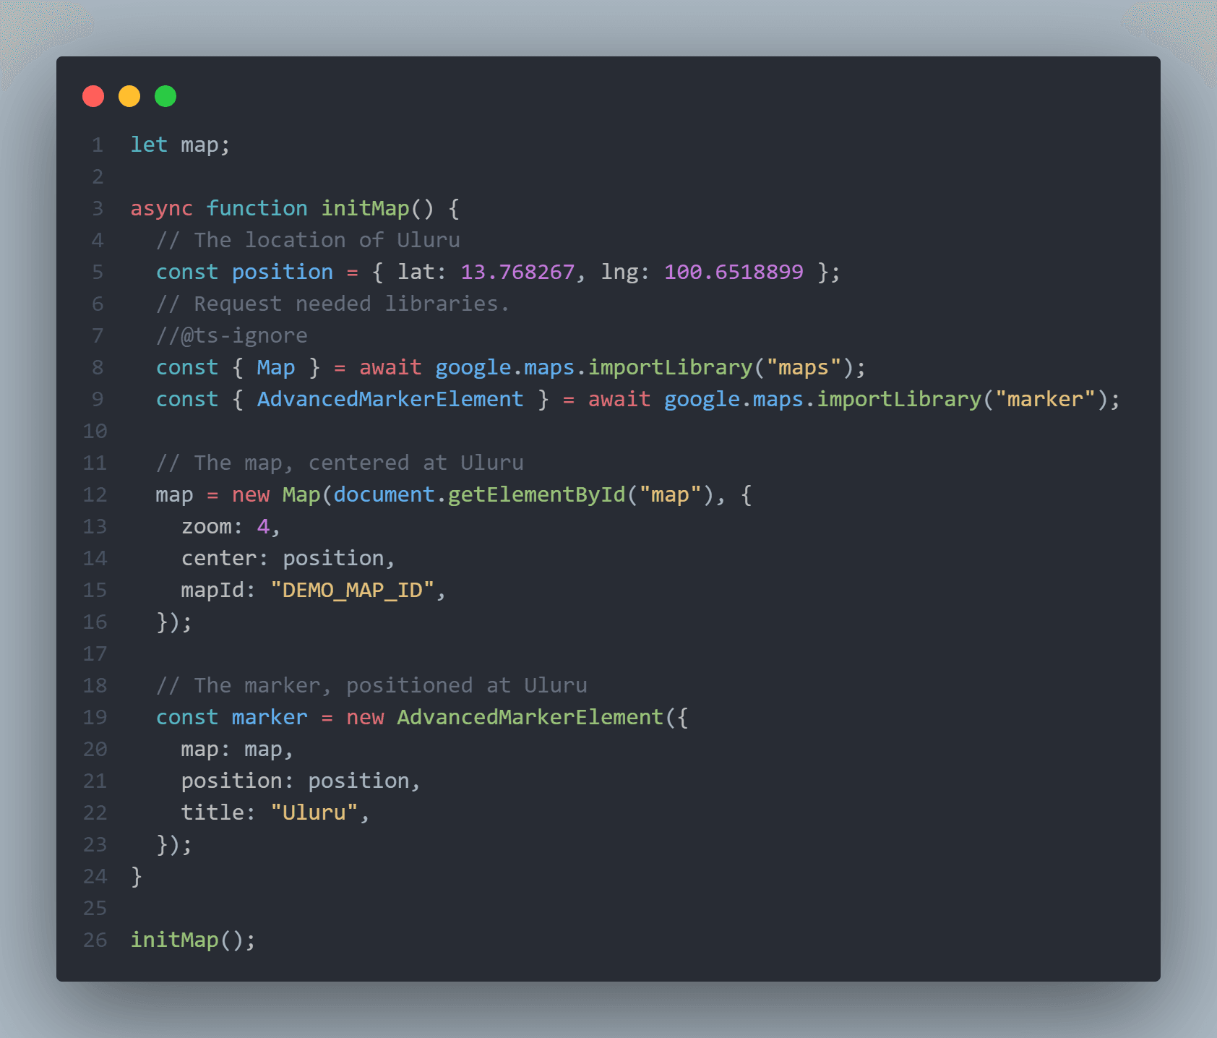
Task: Click the "maps" string on line 8
Action: coord(803,368)
